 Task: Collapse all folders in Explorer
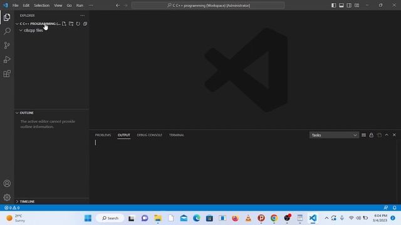point(85,24)
